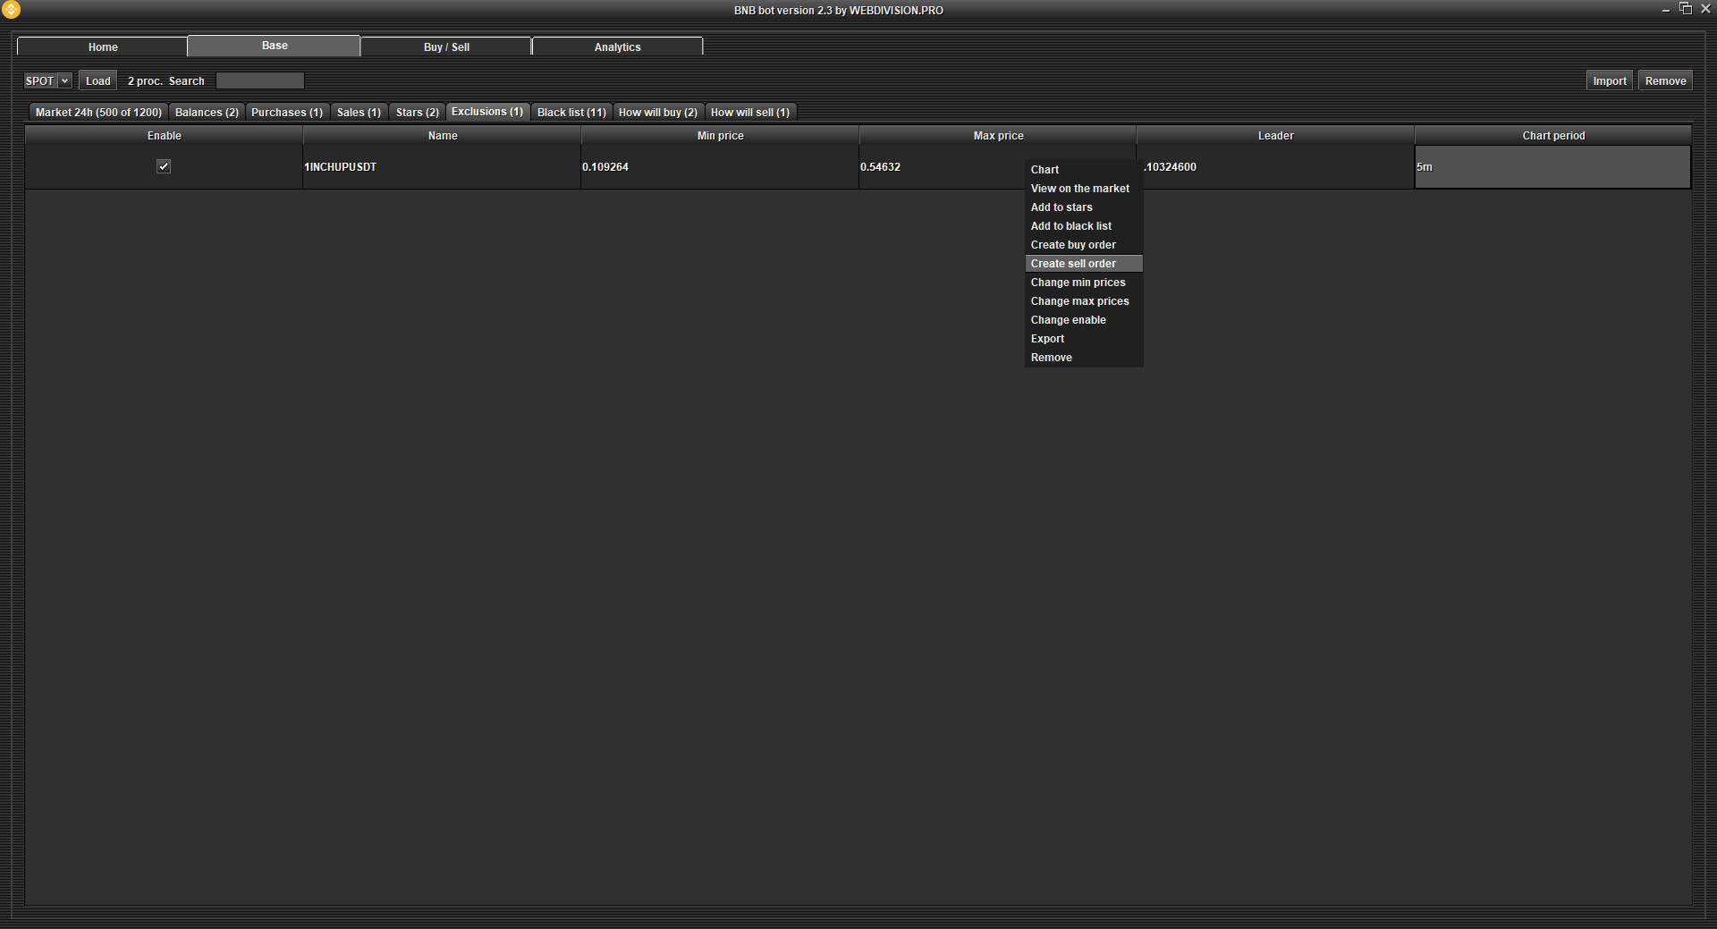1717x929 pixels.
Task: Open the Analytics tab
Action: tap(617, 46)
